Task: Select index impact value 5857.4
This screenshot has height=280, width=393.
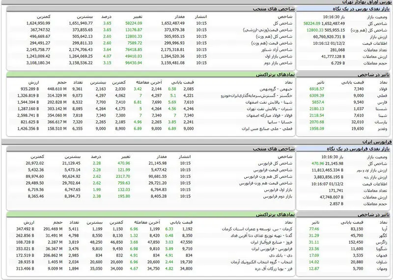Action: 318,102
